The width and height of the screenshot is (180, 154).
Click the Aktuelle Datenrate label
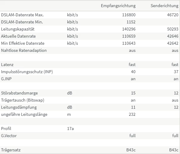[18, 36]
